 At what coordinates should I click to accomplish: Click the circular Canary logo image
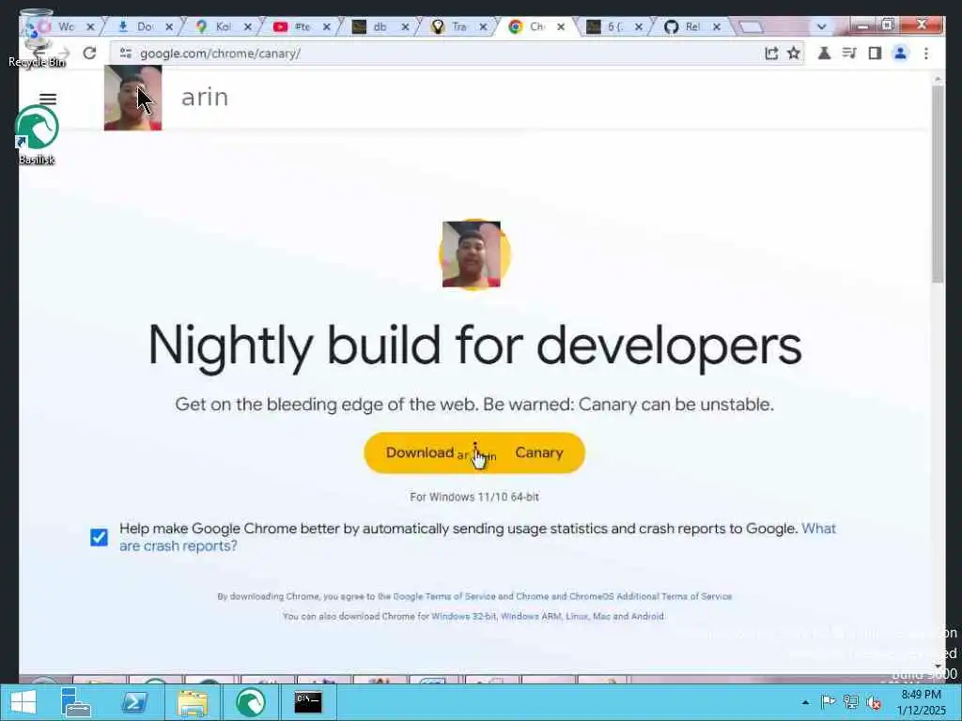[474, 253]
